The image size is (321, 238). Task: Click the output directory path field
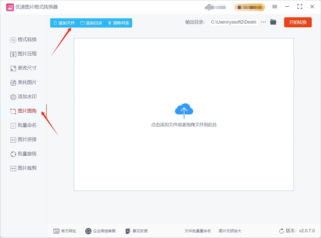(234, 22)
